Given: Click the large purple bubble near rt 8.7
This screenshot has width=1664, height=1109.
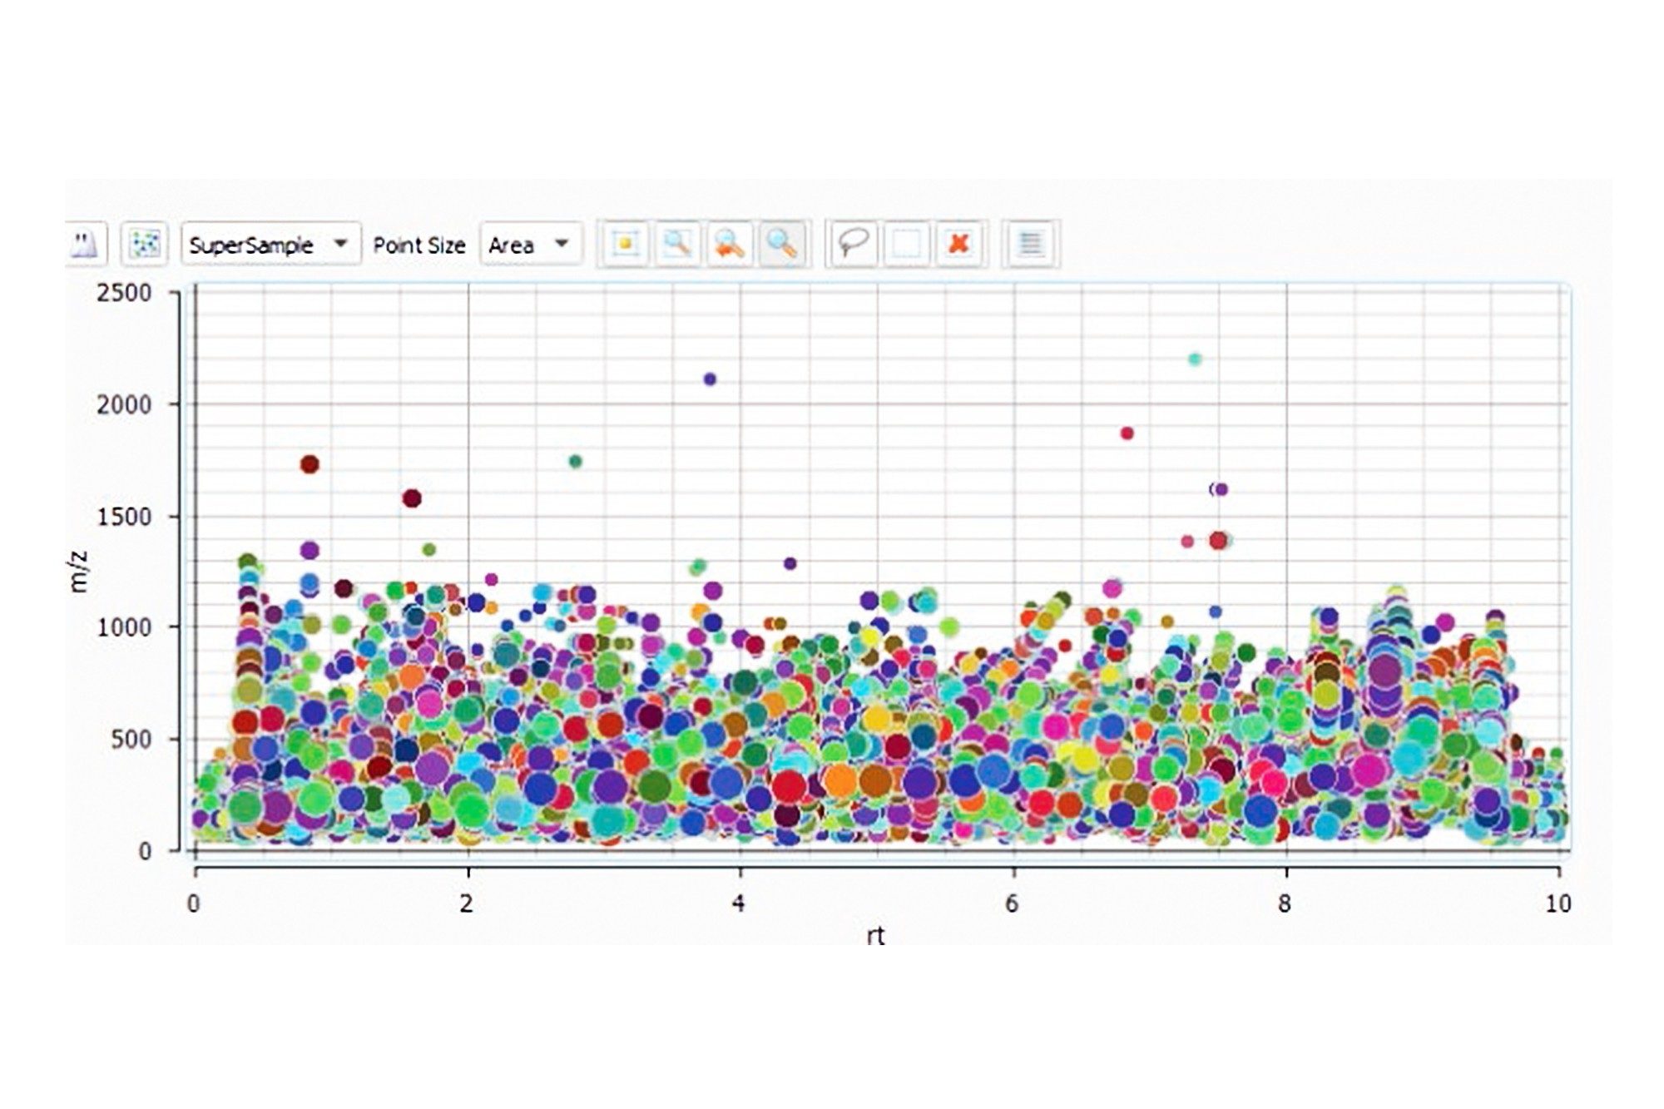Looking at the screenshot, I should (x=1384, y=670).
